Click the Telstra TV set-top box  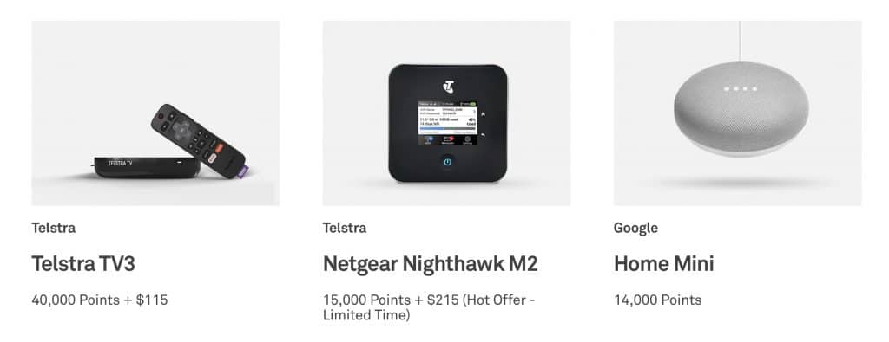[146, 167]
